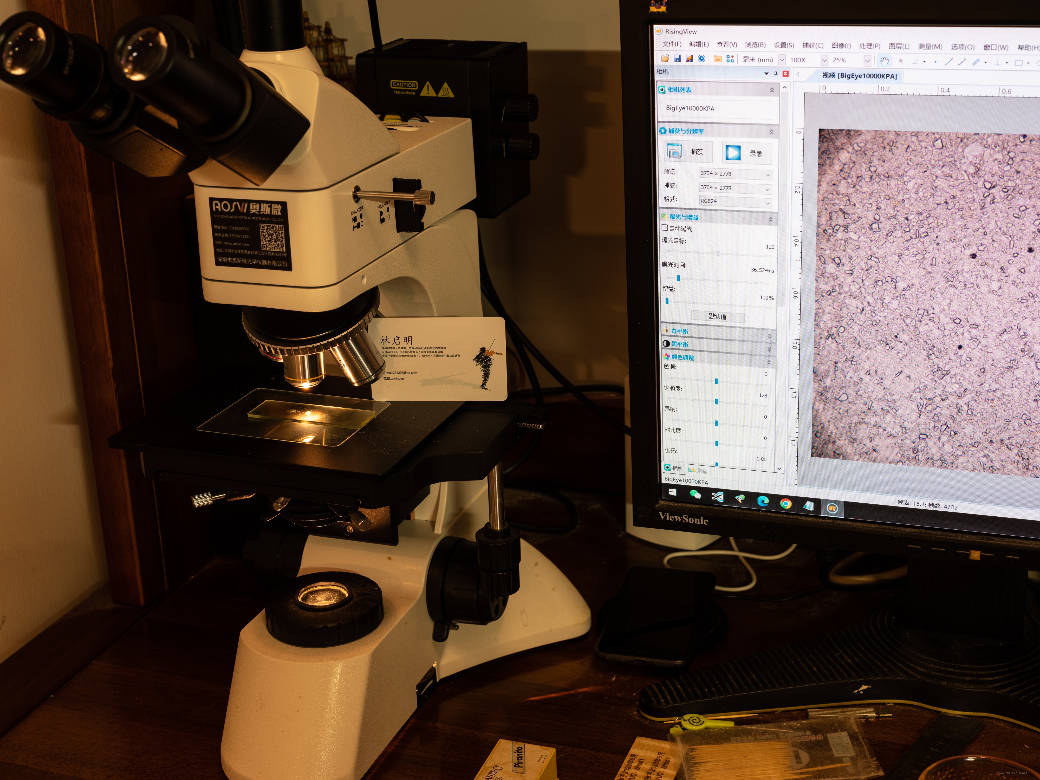
Task: Open RisingView from the Windows taskbar
Action: (832, 508)
